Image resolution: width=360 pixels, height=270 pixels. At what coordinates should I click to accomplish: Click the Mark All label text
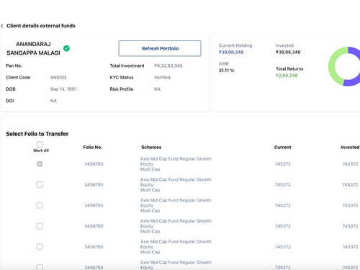(41, 150)
